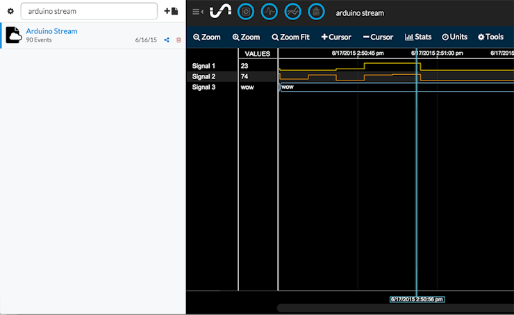Click the second Zoom in button
This screenshot has height=315, width=514.
coord(246,37)
